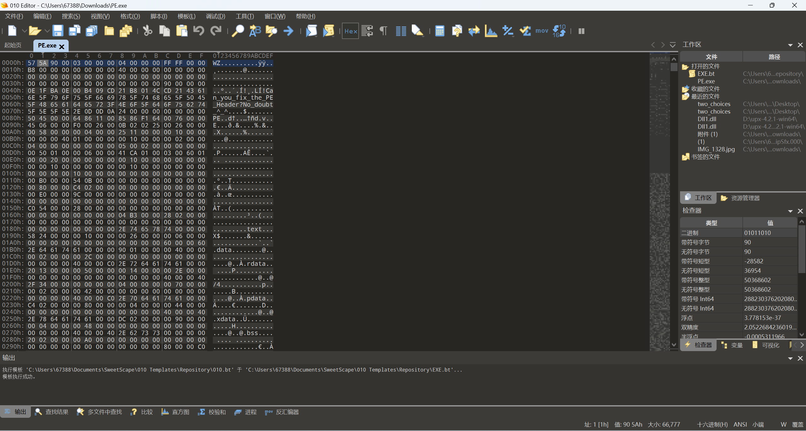Redo the last edit
This screenshot has width=806, height=431.
(216, 31)
